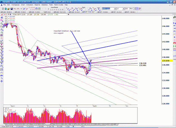Open the Reports menu
This screenshot has width=176, height=128.
pyautogui.click(x=37, y=5)
